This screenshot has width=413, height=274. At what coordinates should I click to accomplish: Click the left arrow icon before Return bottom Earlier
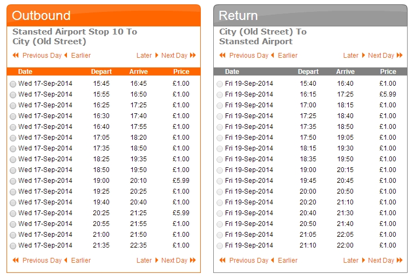(x=273, y=261)
